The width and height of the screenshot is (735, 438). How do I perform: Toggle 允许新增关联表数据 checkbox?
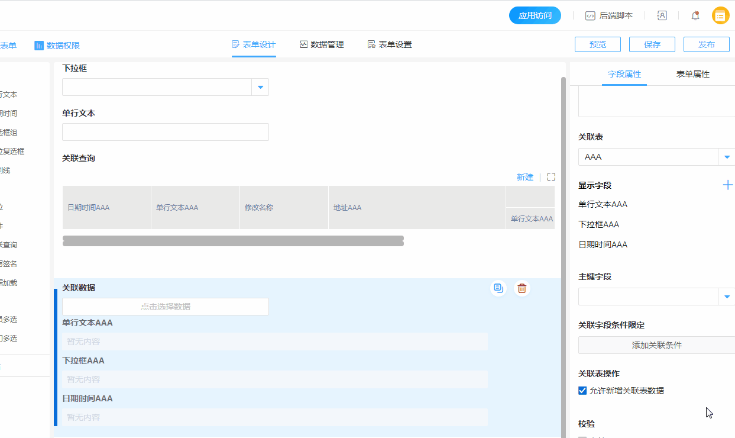coord(582,391)
